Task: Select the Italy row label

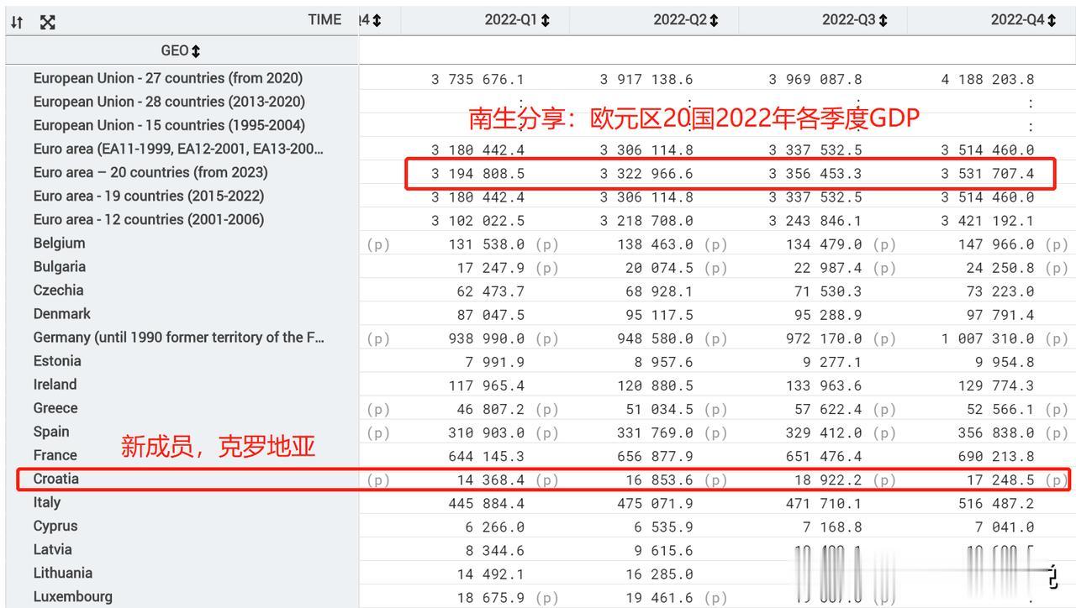Action: point(47,501)
